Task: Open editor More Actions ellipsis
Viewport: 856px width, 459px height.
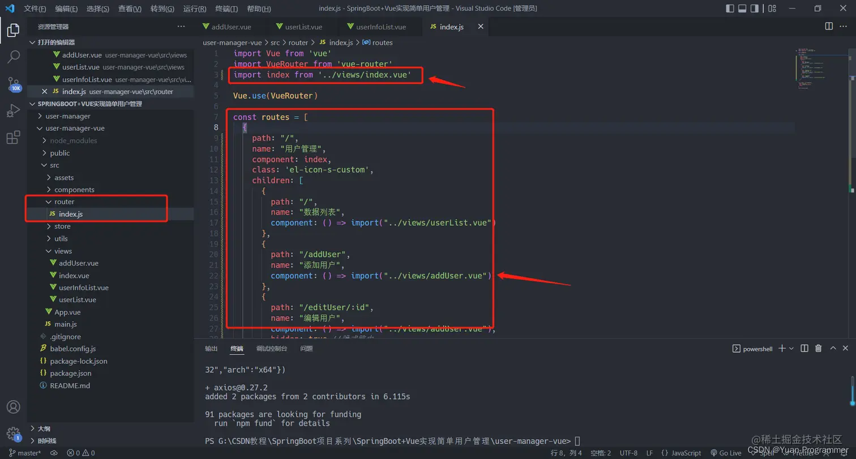Action: tap(845, 26)
